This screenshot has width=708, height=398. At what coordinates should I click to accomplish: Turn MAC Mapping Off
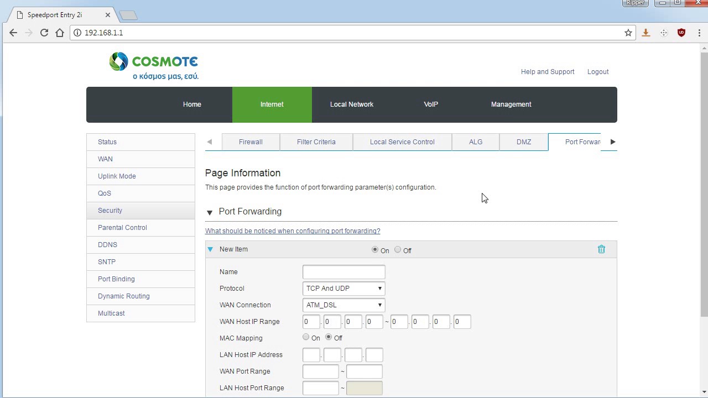[x=329, y=337]
